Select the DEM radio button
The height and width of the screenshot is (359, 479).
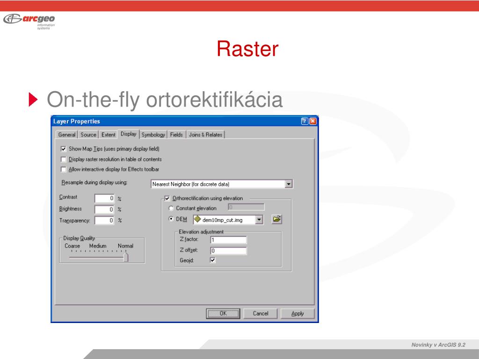[171, 219]
